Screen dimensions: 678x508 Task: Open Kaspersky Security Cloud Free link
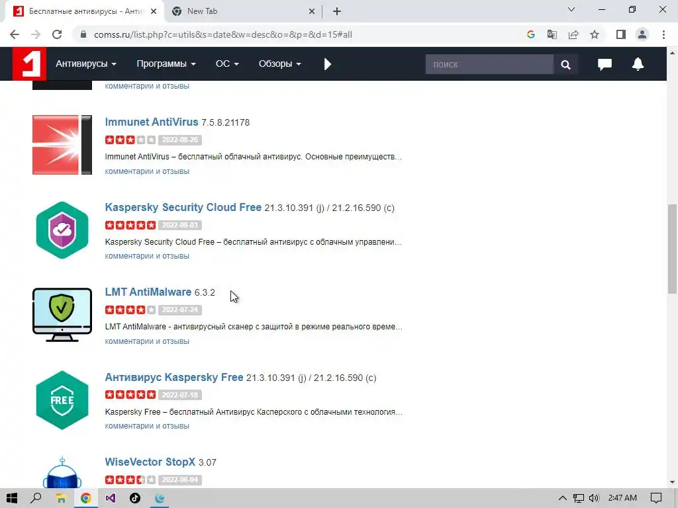point(183,207)
